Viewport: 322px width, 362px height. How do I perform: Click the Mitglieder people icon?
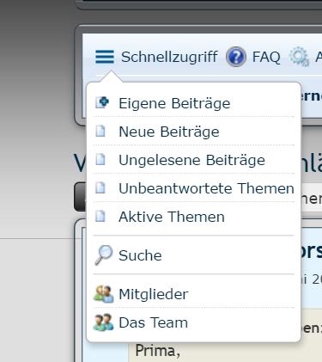[x=103, y=294]
